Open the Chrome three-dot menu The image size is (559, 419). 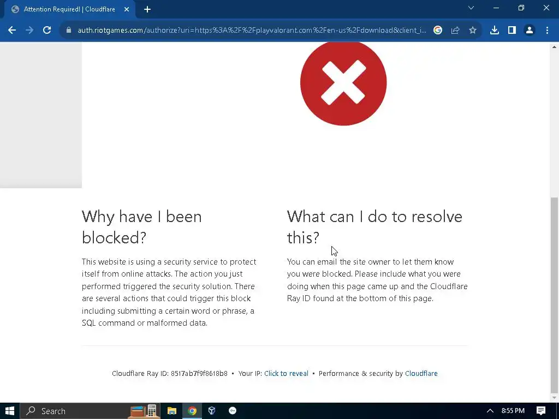(x=547, y=31)
